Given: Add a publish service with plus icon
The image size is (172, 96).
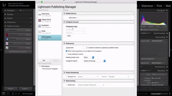Looking at the screenshot, I should point(31,26).
